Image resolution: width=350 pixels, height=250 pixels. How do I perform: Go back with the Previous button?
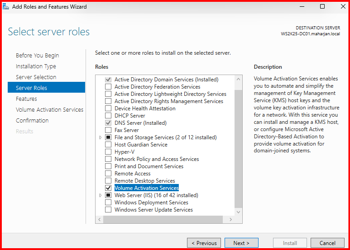tap(204, 243)
